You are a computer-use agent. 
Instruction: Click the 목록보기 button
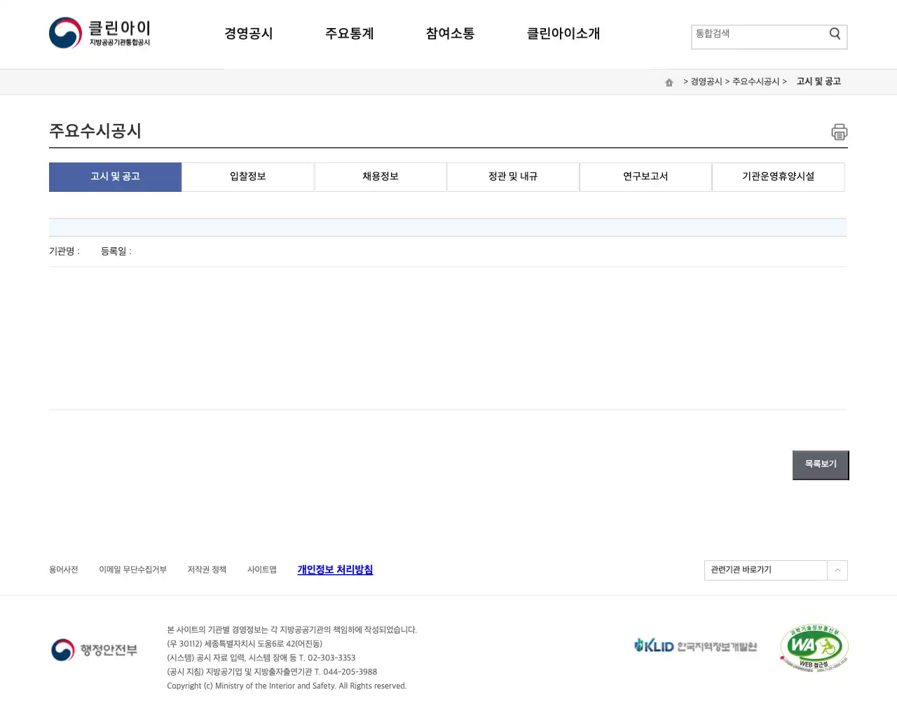pyautogui.click(x=820, y=464)
